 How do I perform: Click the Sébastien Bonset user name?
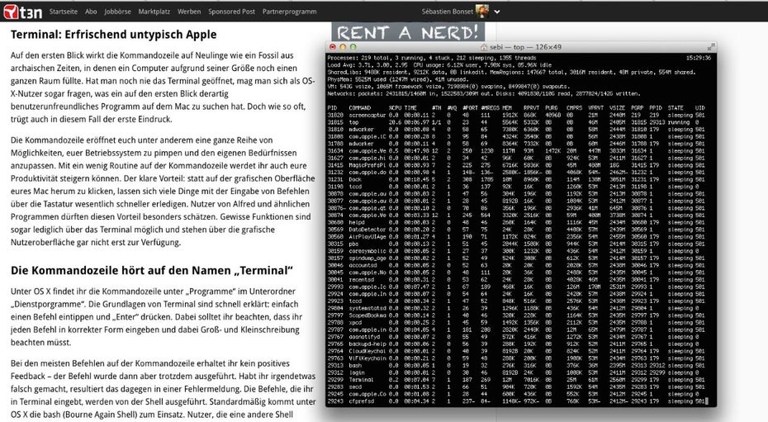[x=448, y=12]
